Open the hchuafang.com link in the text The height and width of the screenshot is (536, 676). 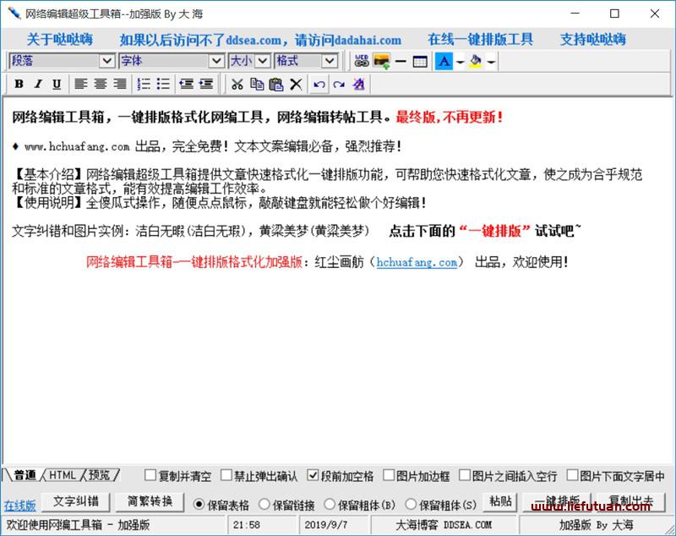click(417, 262)
